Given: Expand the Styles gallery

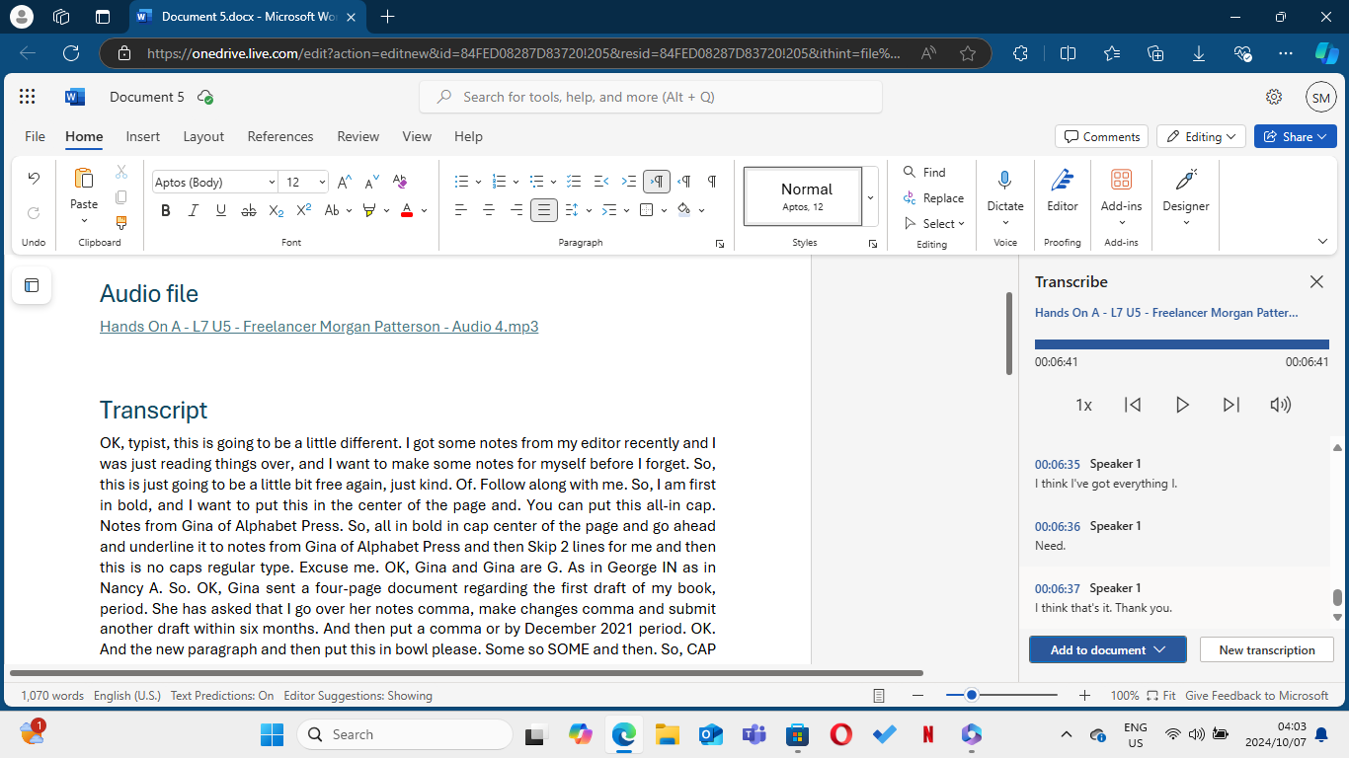Looking at the screenshot, I should 870,197.
